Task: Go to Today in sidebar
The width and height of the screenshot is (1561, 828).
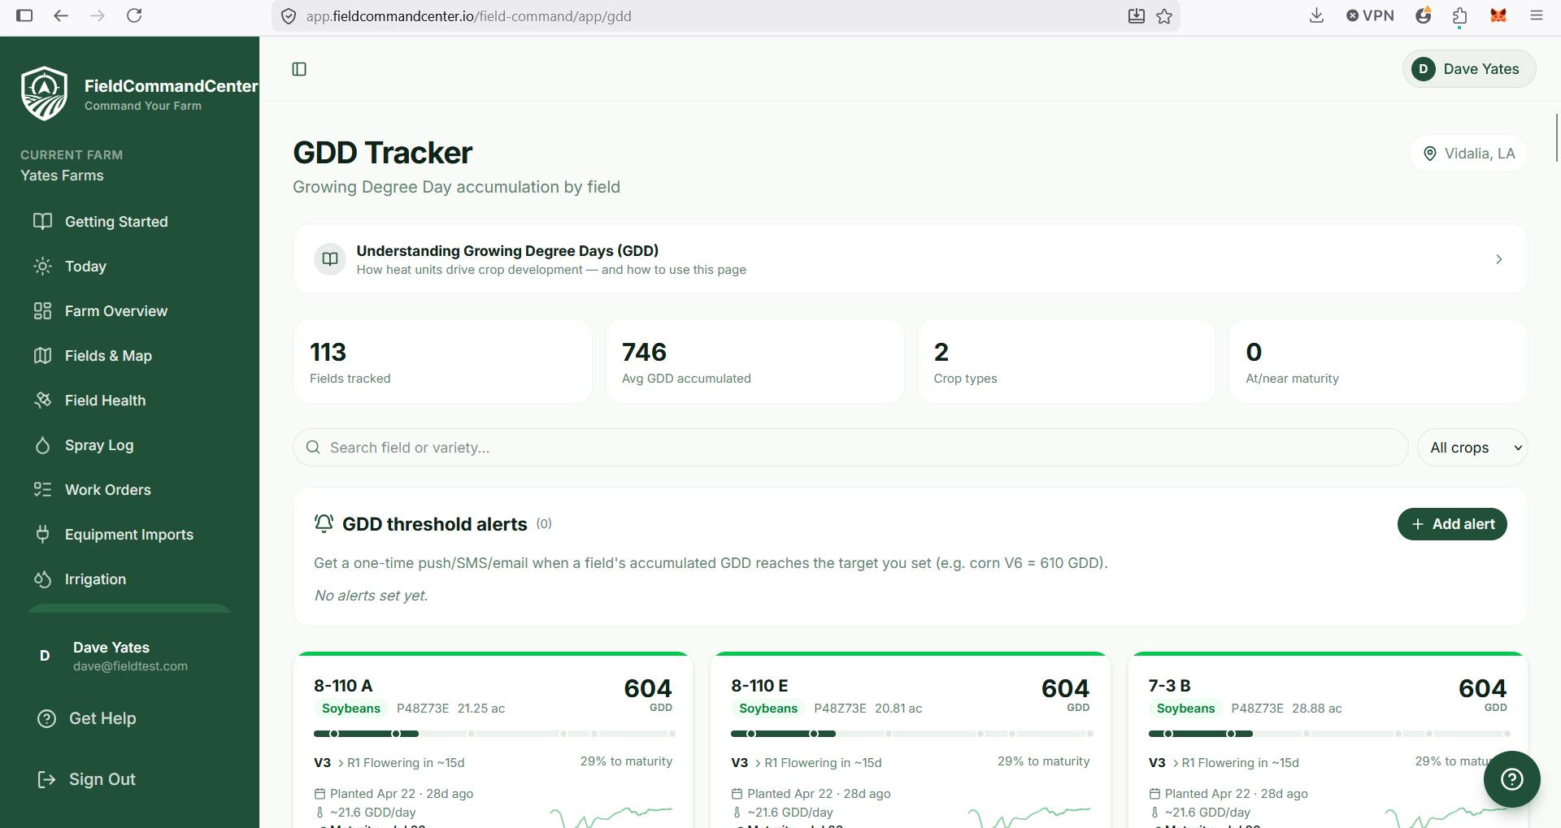Action: click(x=129, y=266)
